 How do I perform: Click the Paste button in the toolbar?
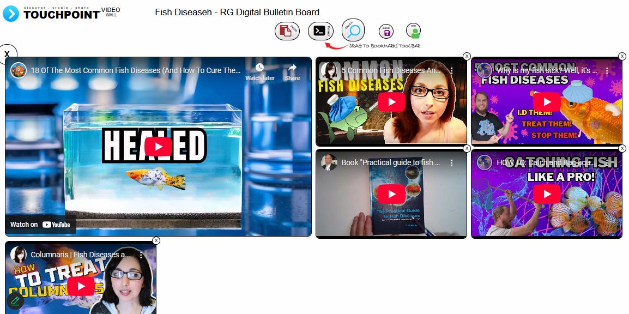pyautogui.click(x=287, y=31)
